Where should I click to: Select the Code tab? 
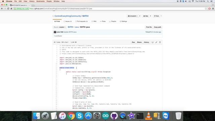pos(57,22)
